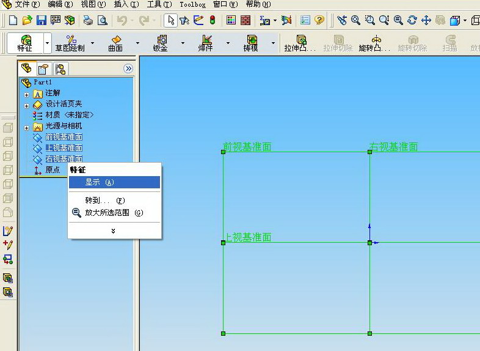Click the 拉伸凸 extrude boss button
This screenshot has width=480, height=351.
coord(300,43)
